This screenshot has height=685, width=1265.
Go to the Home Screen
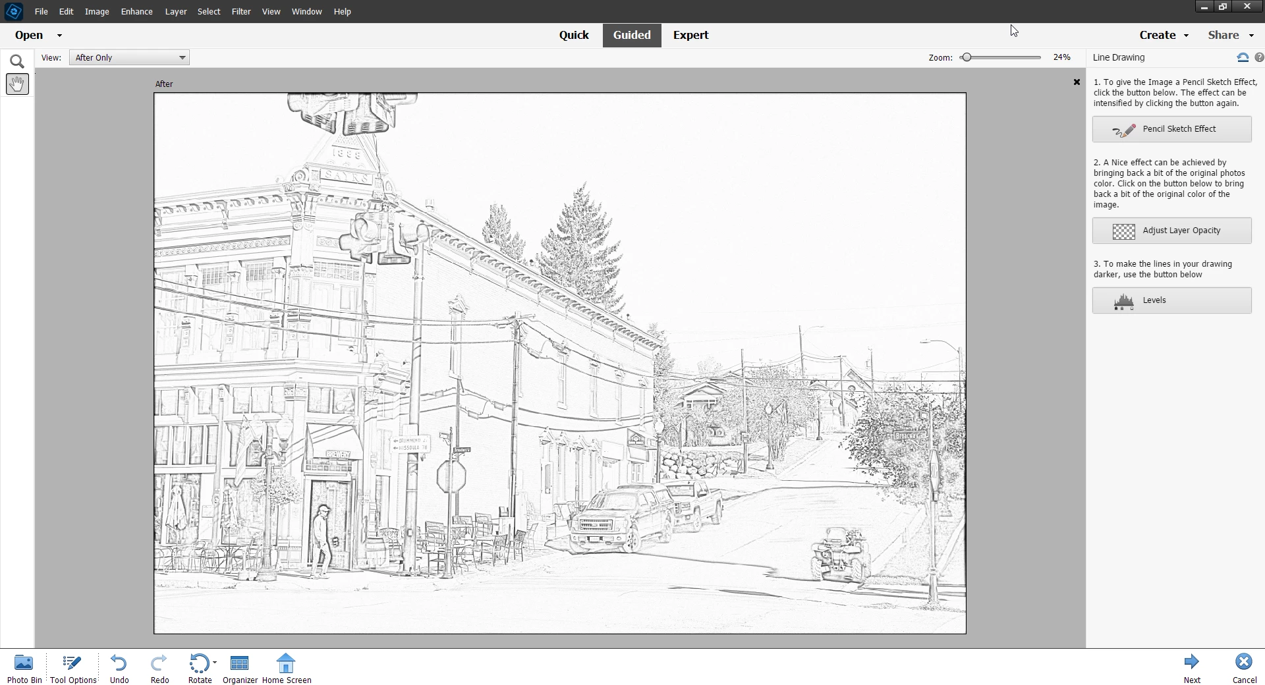point(287,669)
